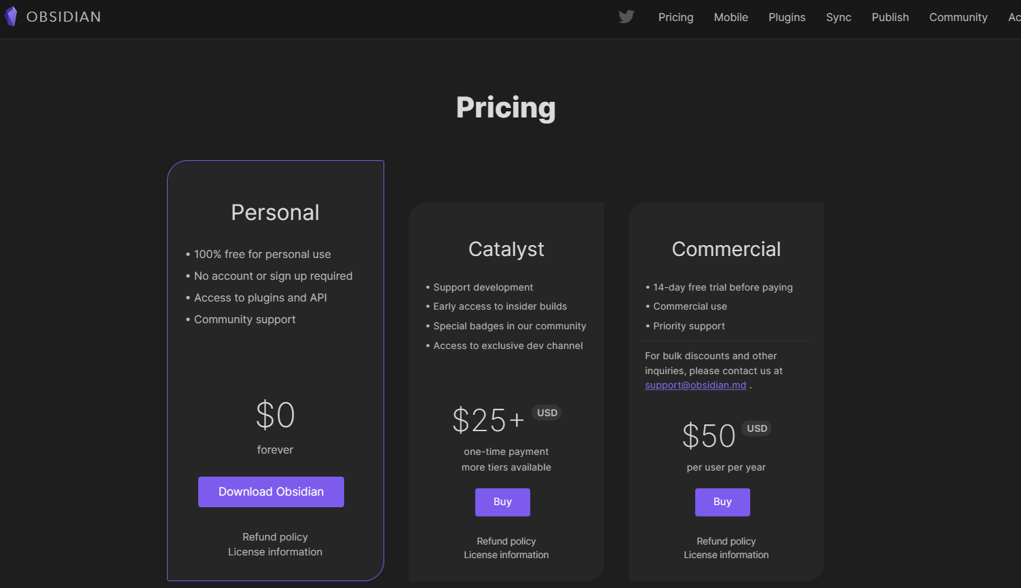Click the Download Obsidian button
Viewport: 1021px width, 588px height.
[271, 492]
